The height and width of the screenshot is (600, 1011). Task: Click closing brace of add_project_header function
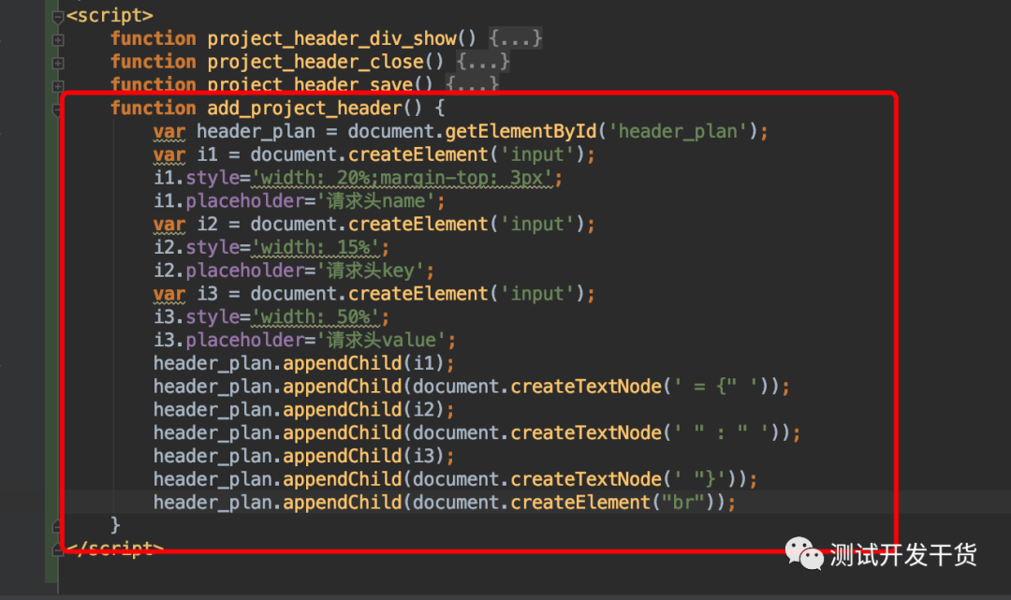(x=115, y=524)
